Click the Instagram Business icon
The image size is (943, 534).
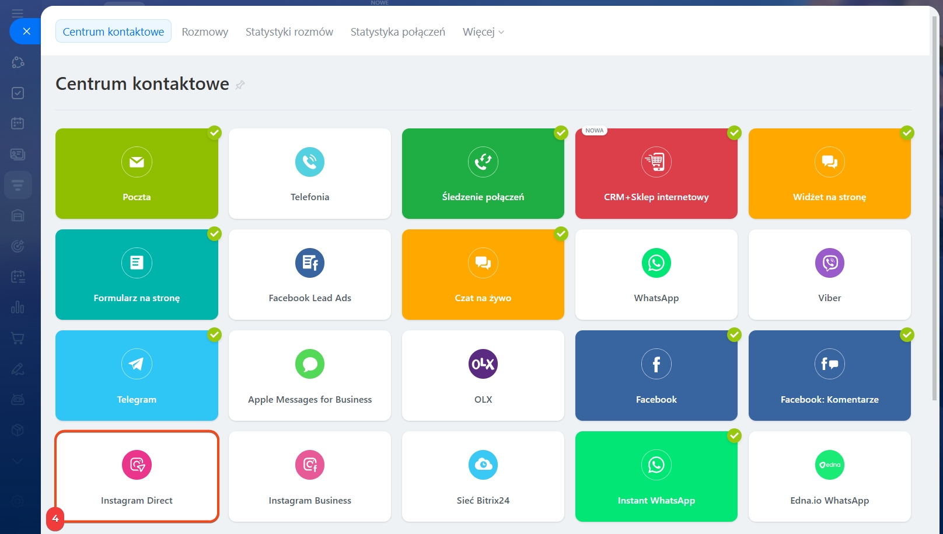[x=310, y=465]
